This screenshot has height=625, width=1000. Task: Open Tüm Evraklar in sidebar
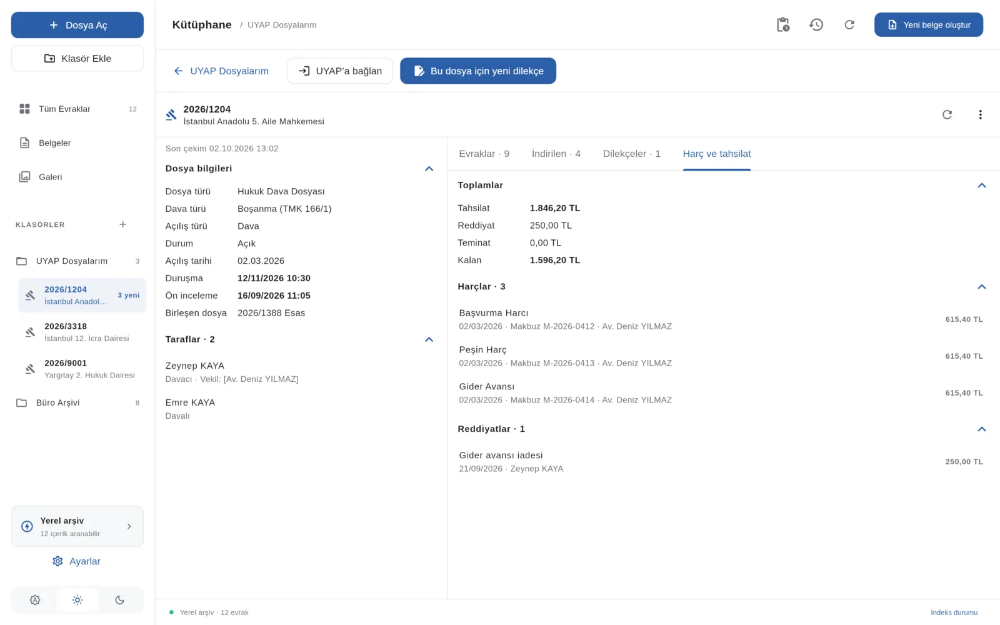click(x=77, y=109)
